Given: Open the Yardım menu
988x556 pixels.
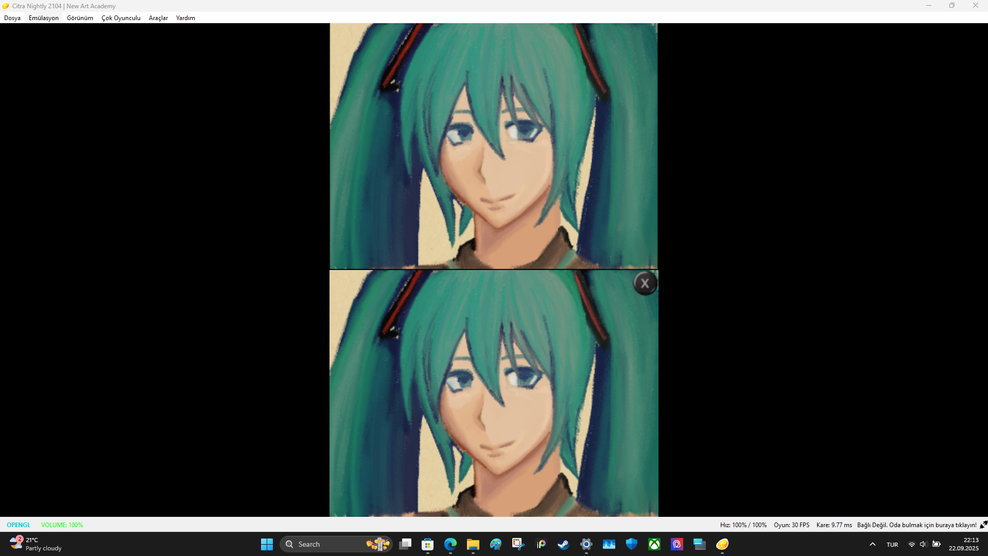Looking at the screenshot, I should click(185, 18).
